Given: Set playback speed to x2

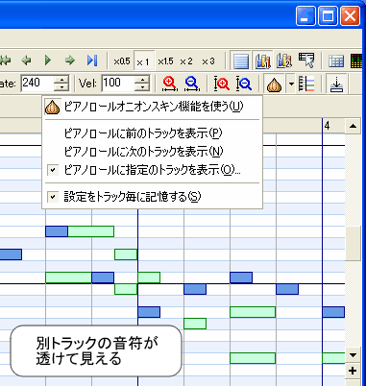Looking at the screenshot, I should (186, 60).
